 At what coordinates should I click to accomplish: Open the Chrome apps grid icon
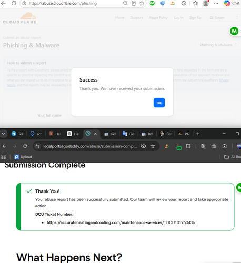pos(3,157)
